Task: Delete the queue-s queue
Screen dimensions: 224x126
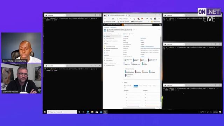Action: (x=126, y=34)
